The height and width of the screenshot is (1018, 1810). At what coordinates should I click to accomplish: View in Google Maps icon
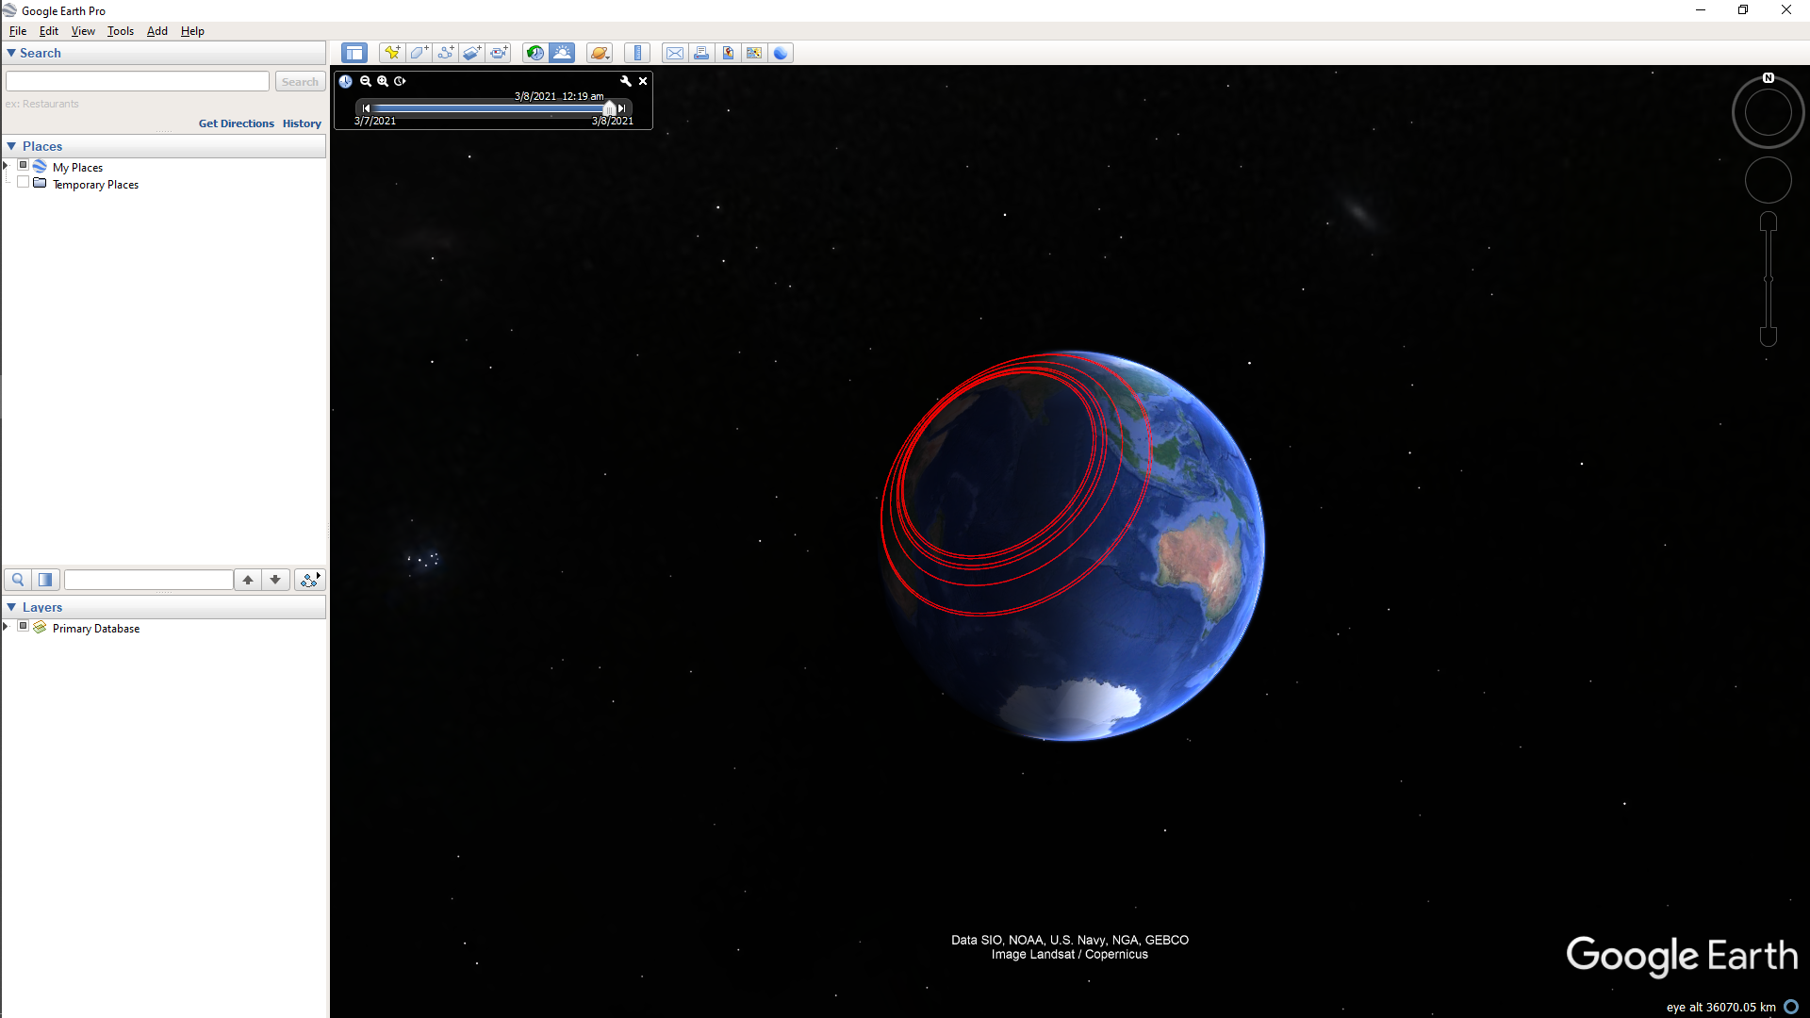[754, 53]
